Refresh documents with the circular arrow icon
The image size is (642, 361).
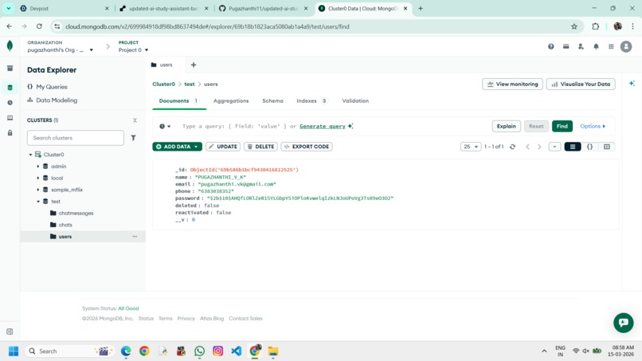(512, 147)
